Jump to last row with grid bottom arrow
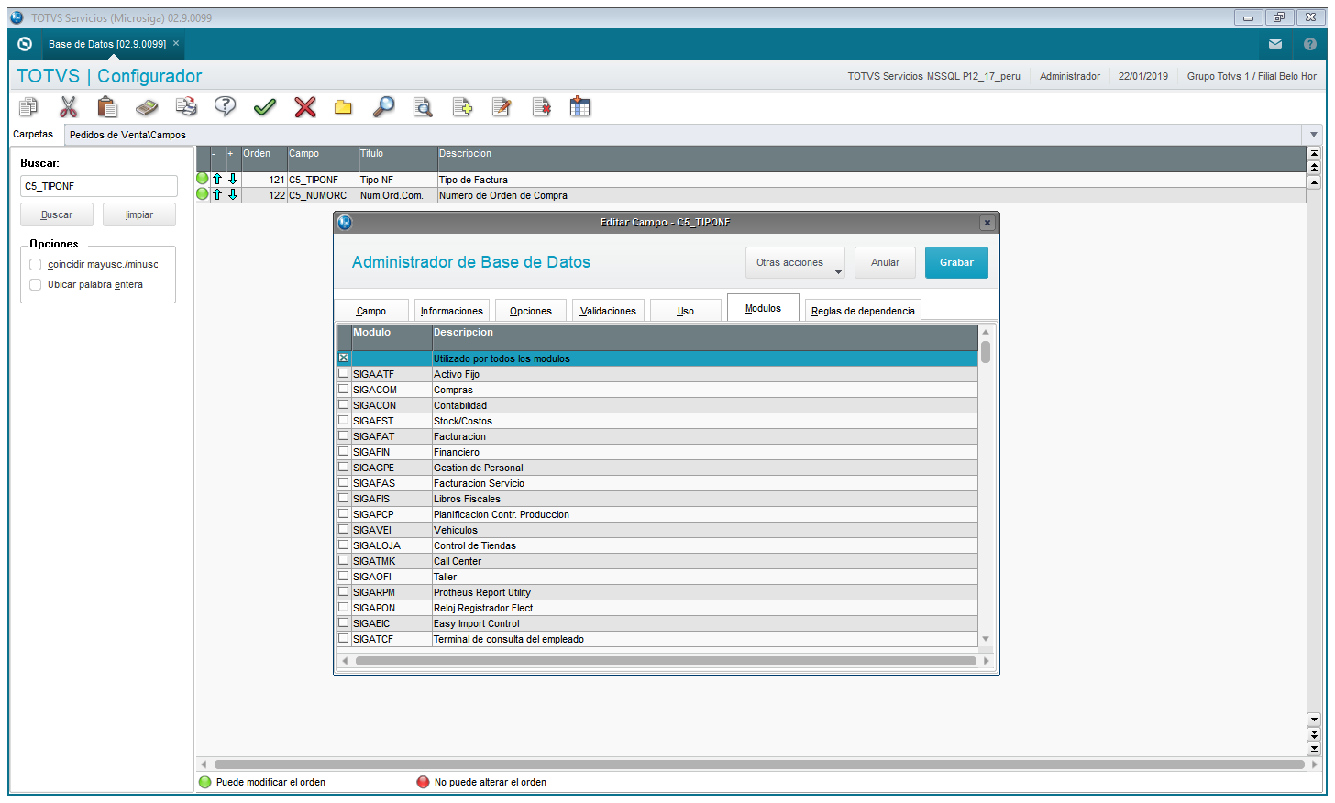Viewport: 1335px width, 803px height. 1314,749
